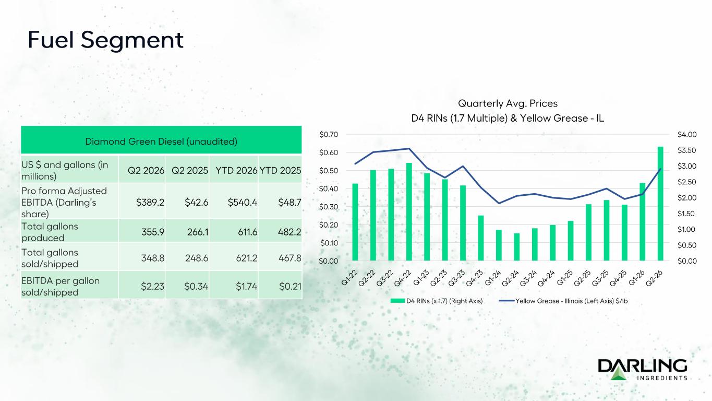Click the '$0.30' left axis label
712x401 pixels.
click(x=330, y=207)
